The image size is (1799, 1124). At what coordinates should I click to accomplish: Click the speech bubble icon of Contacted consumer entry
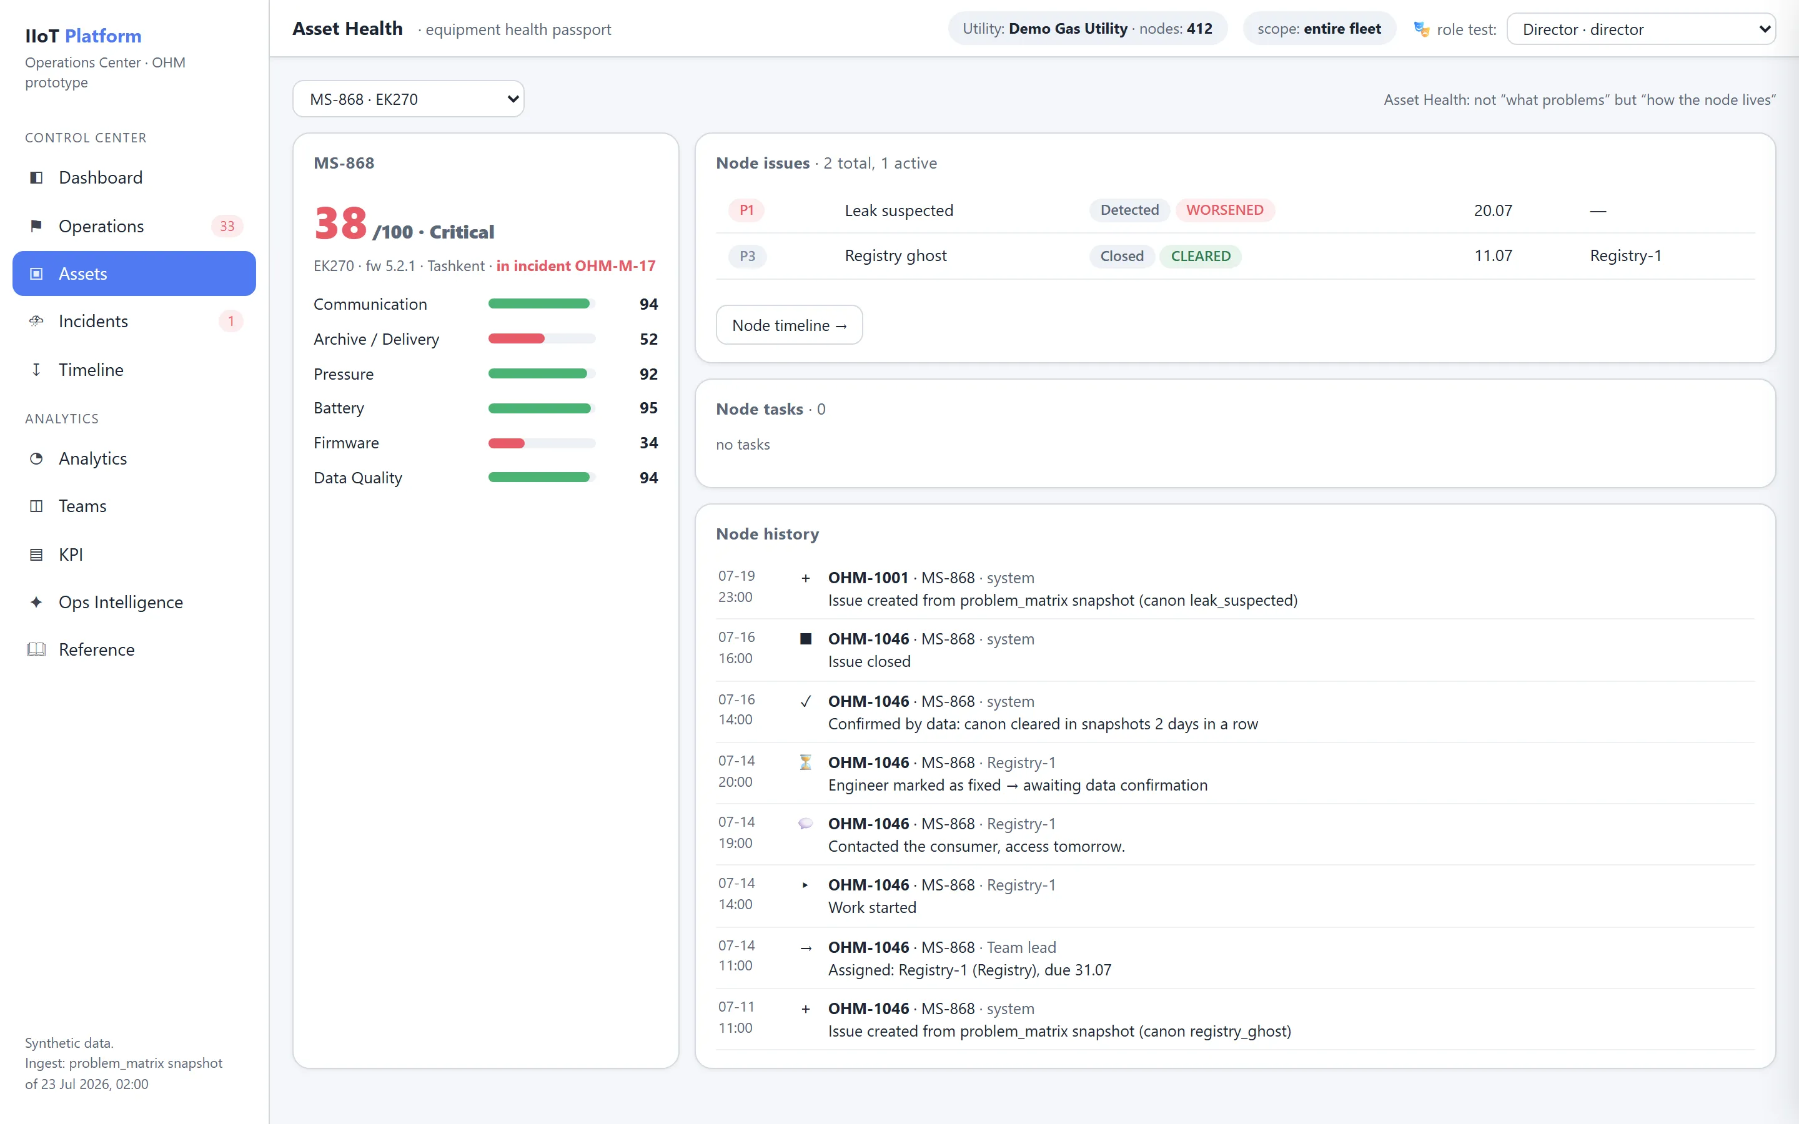(x=805, y=824)
